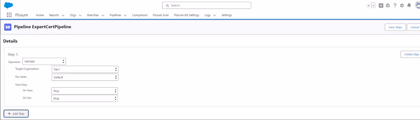Open the Run tests dropdown
Viewport: 420px width, 120px height.
pos(85,77)
